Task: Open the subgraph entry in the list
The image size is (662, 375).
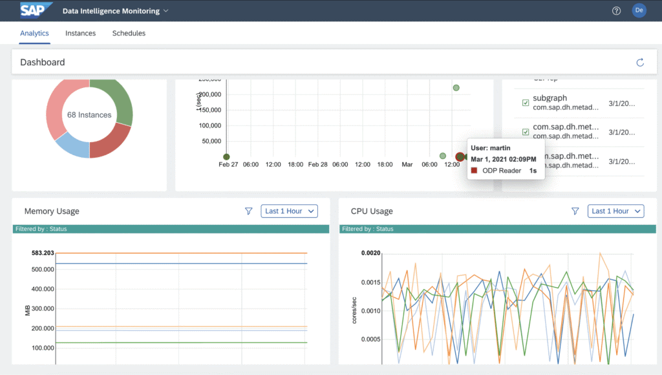Action: click(550, 98)
